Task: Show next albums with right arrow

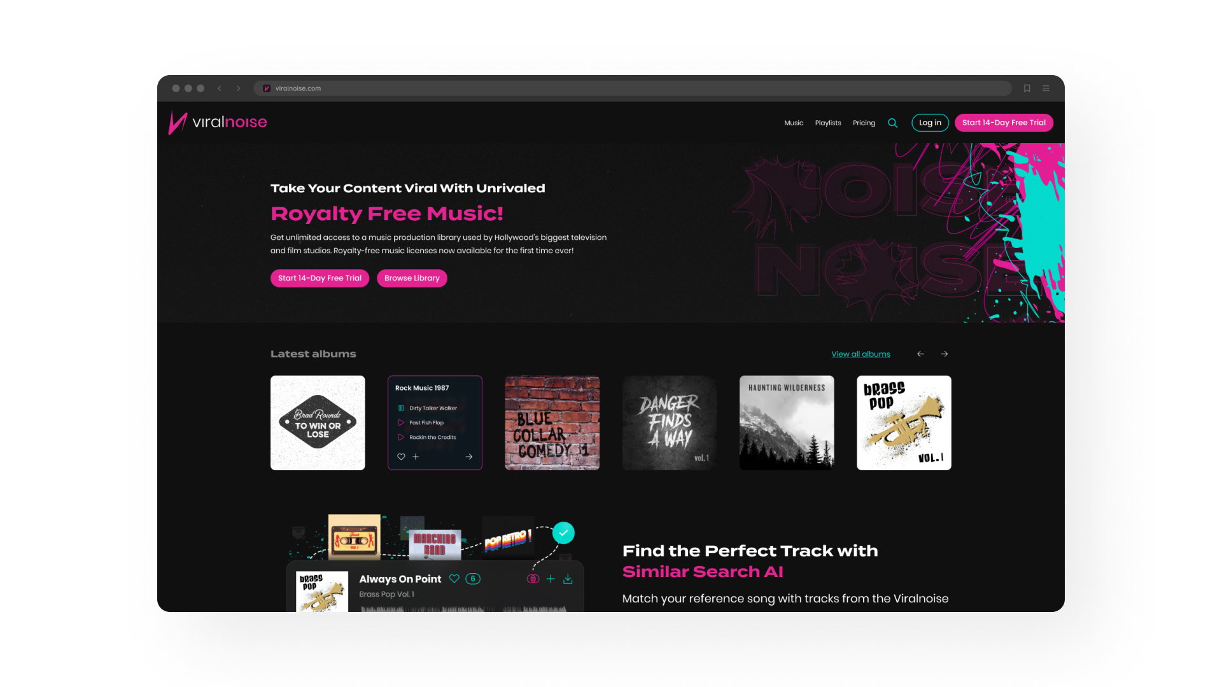Action: (x=945, y=354)
